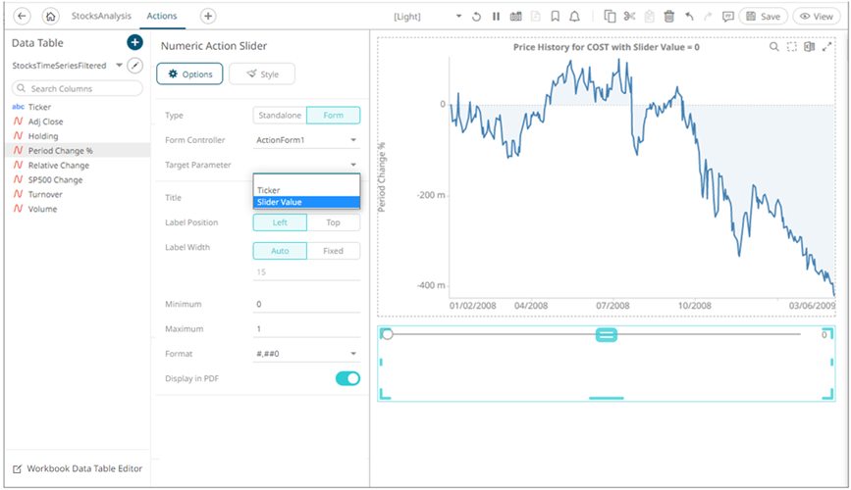Viewport: 851px width, 490px height.
Task: Open the Light theme dropdown
Action: tap(427, 17)
